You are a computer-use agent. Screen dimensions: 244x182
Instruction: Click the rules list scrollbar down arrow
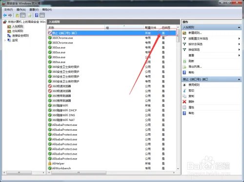(178, 169)
